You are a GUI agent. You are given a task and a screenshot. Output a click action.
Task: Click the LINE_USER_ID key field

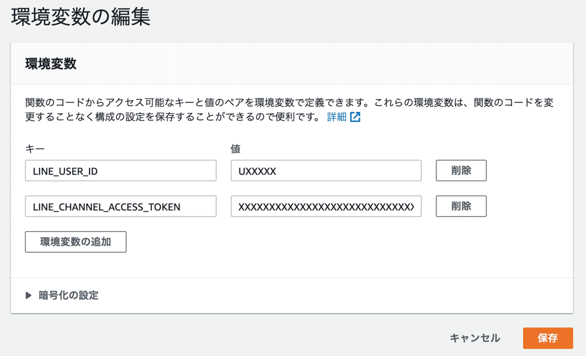pyautogui.click(x=121, y=171)
